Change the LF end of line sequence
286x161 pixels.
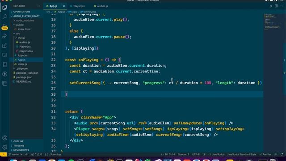(204, 154)
